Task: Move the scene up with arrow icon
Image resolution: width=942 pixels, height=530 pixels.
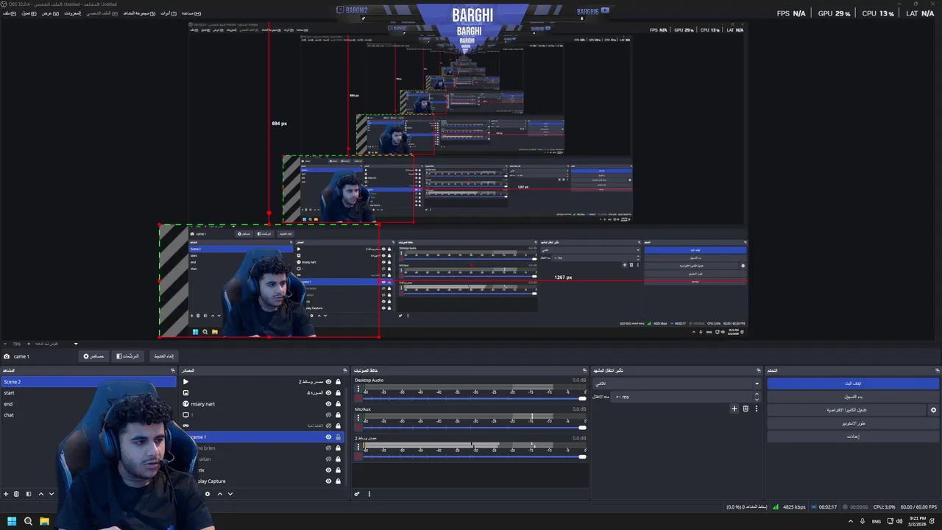Action: click(x=40, y=494)
